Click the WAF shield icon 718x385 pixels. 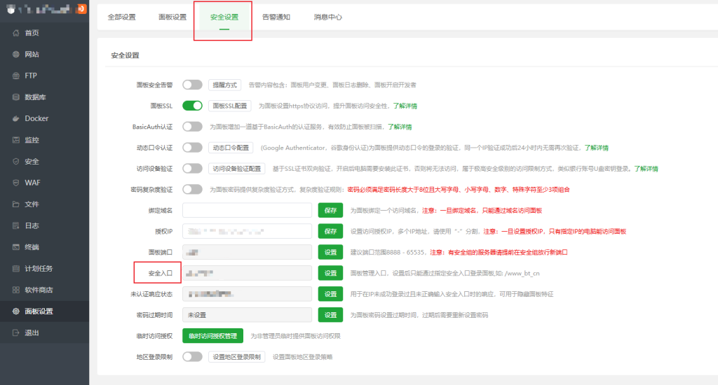coord(16,183)
